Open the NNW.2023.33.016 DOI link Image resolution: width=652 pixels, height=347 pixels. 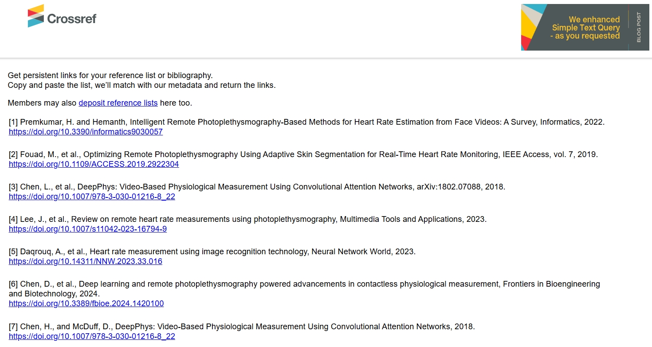[86, 261]
